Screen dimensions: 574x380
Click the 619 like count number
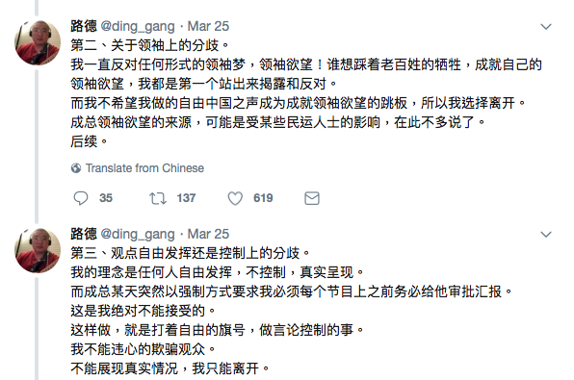click(263, 198)
